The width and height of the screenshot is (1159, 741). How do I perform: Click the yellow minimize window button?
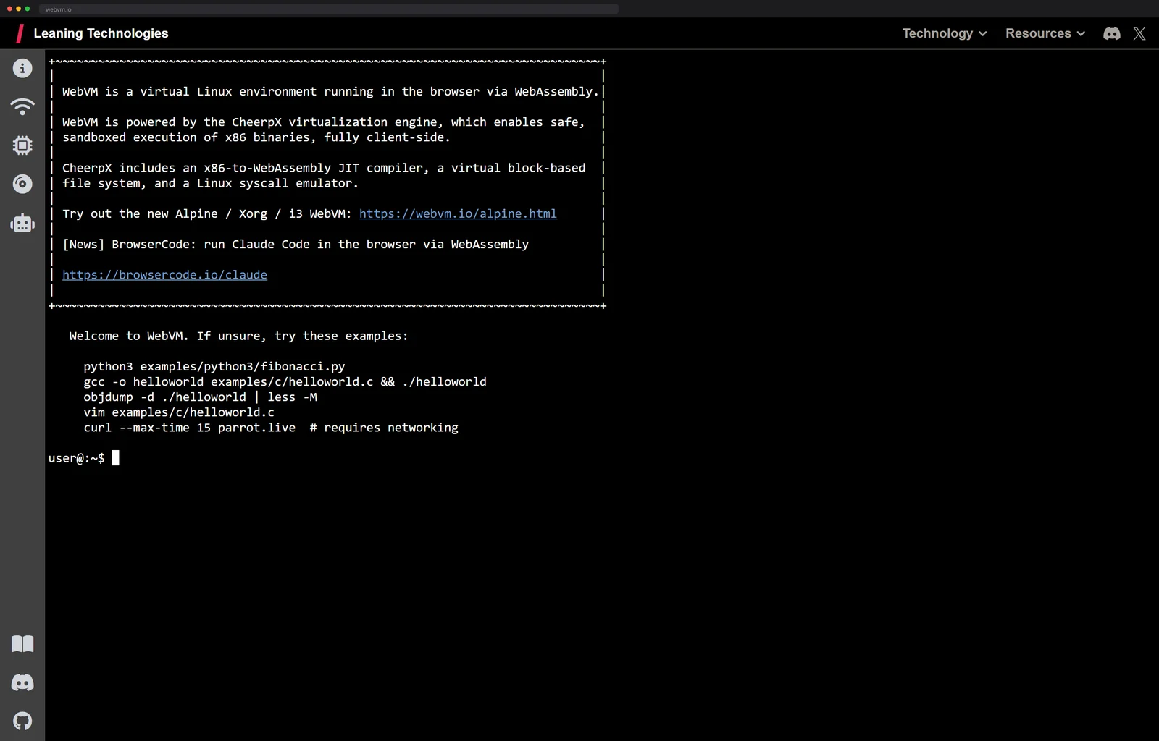tap(18, 9)
